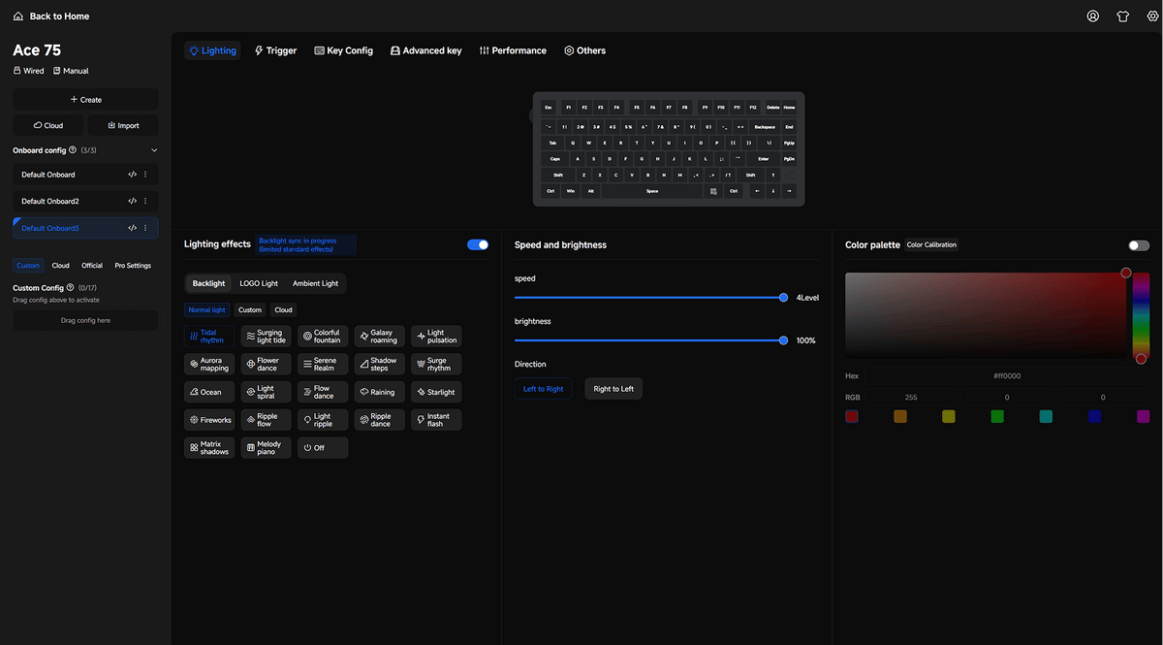Choose Right to Left direction

click(x=613, y=389)
